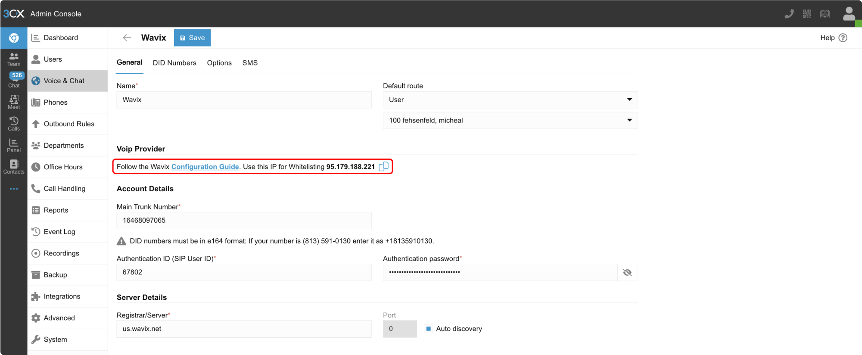Click the Main Trunk Number field
862x355 pixels.
tap(244, 221)
